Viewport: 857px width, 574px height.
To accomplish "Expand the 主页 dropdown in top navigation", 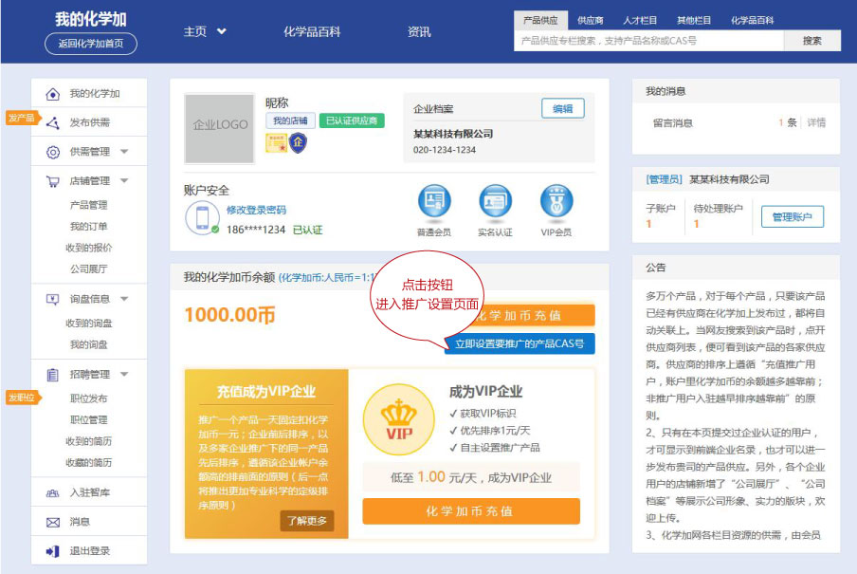I will click(222, 31).
